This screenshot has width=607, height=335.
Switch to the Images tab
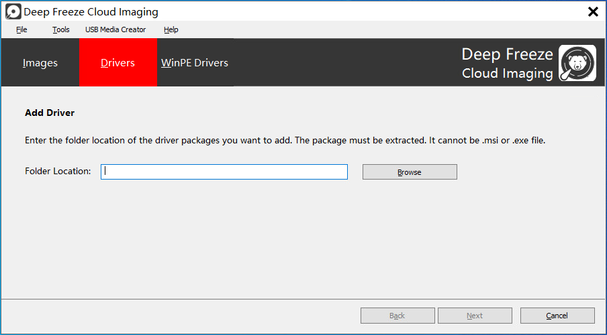40,62
